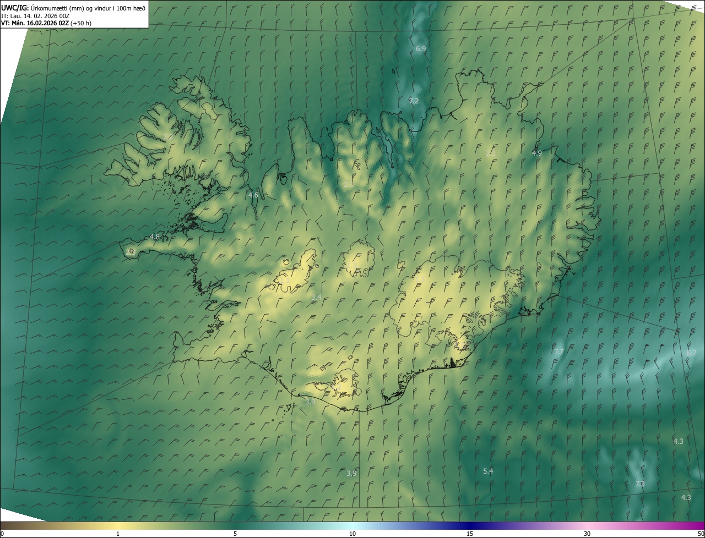
Task: Click the initialization time line 'IT: Lau. 14. 02. 2026 00Z'
Action: pyautogui.click(x=35, y=16)
